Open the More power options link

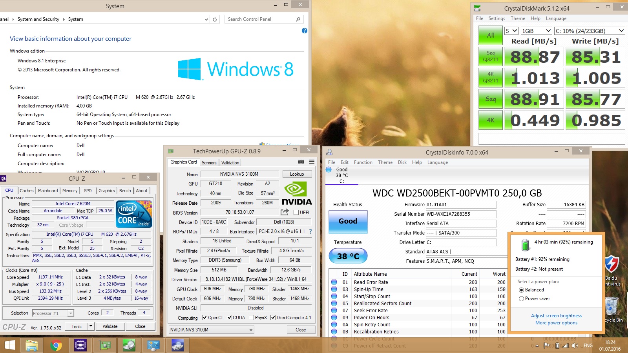(x=556, y=323)
